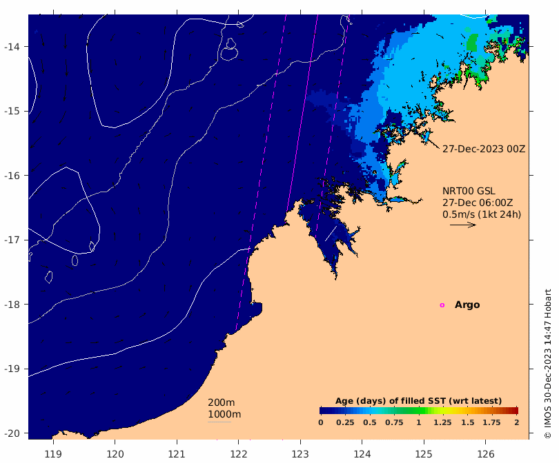Click longitude axis label 120
The width and height of the screenshot is (559, 463).
[x=115, y=454]
